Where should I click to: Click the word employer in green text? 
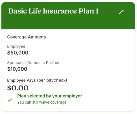point(72,96)
